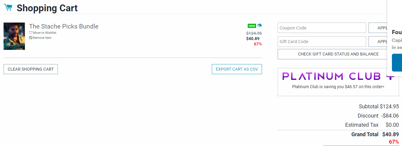Click the blue dolphin icon above the price
The image size is (402, 146).
(x=260, y=26)
